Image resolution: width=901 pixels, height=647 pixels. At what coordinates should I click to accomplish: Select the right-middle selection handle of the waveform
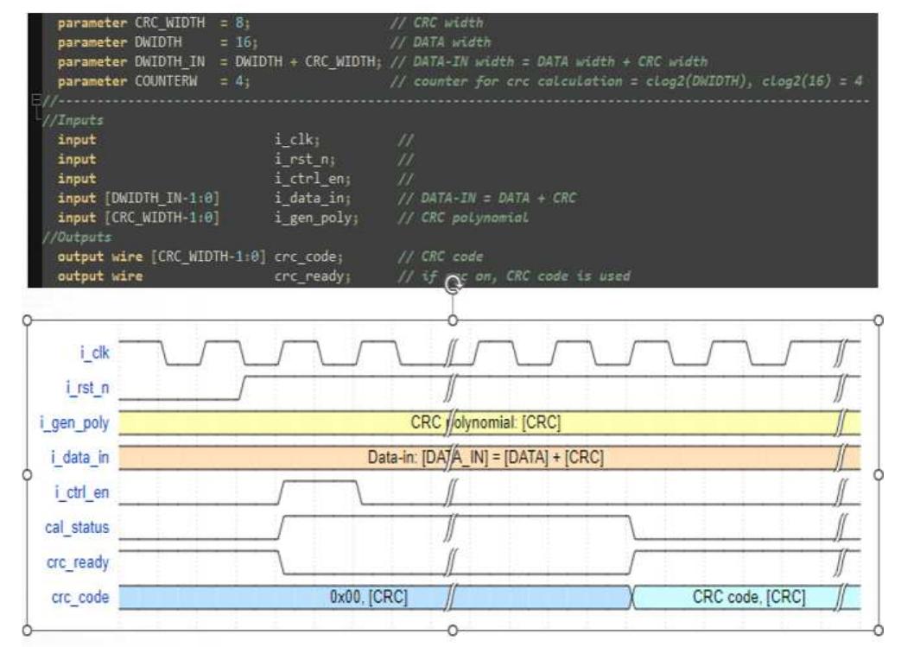click(x=879, y=474)
